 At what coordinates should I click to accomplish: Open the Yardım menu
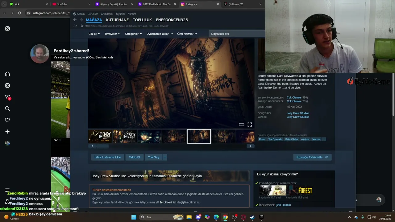132,14
